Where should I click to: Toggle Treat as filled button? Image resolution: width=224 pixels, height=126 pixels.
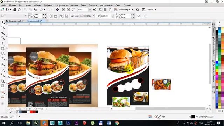click(x=139, y=16)
